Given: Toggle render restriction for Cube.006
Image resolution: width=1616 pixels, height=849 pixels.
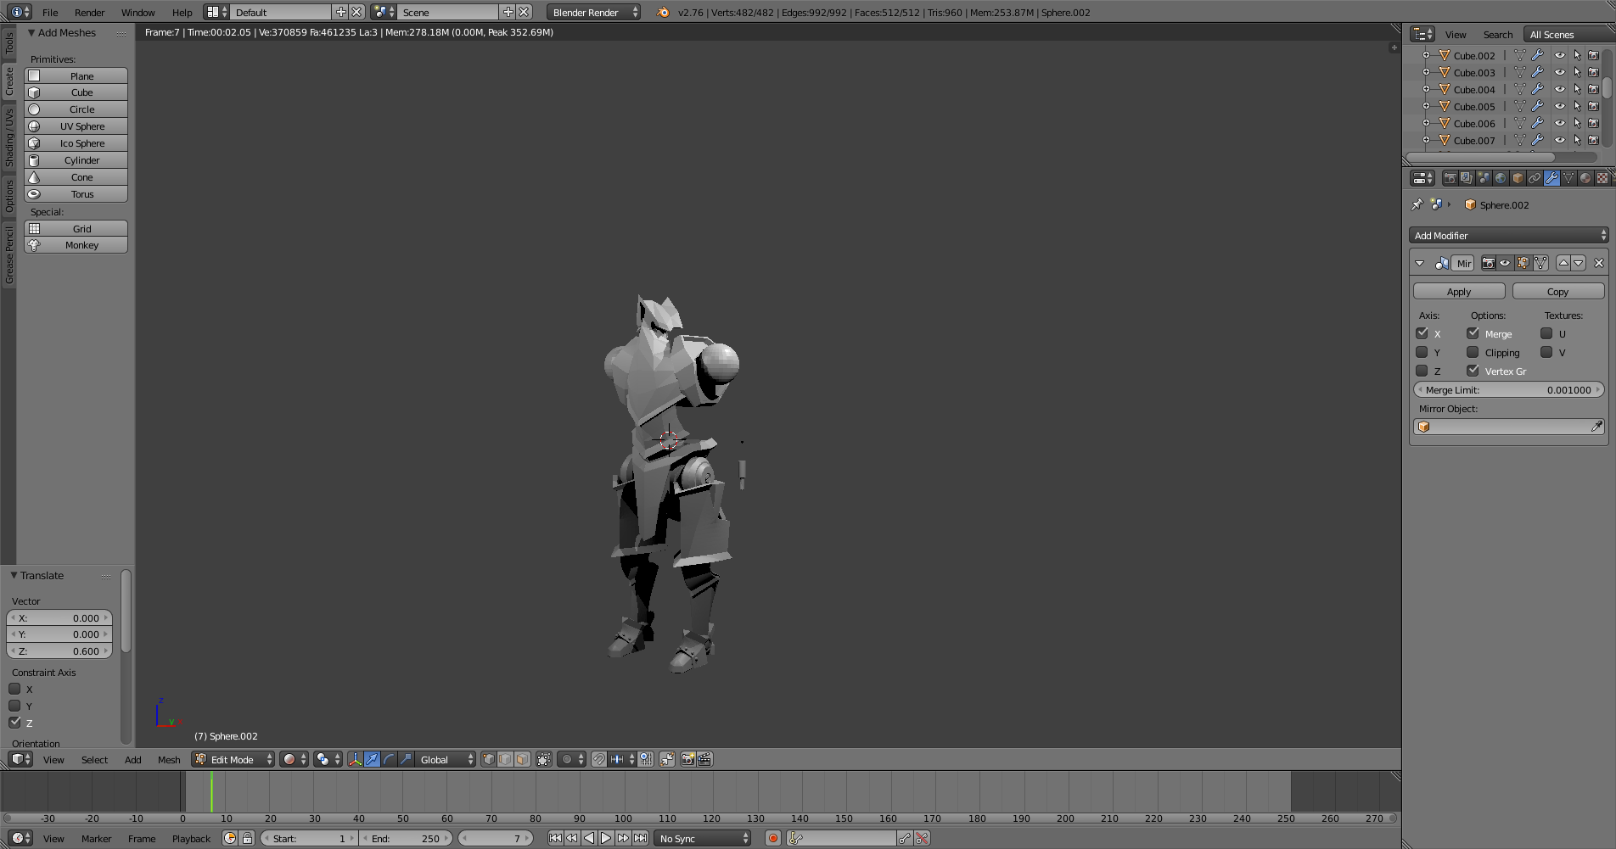Looking at the screenshot, I should (1593, 123).
